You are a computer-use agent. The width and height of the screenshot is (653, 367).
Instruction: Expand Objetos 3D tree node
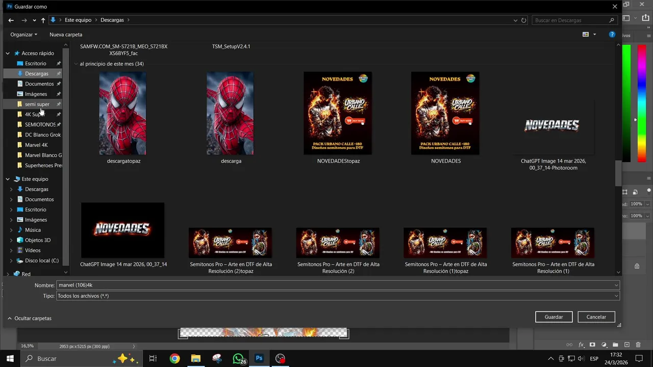click(11, 240)
